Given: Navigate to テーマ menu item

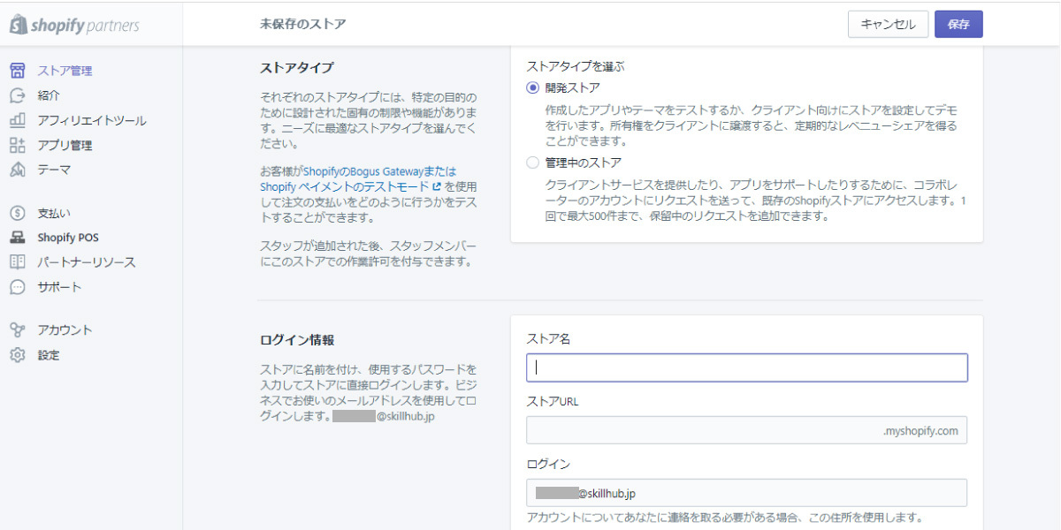Looking at the screenshot, I should pyautogui.click(x=54, y=170).
